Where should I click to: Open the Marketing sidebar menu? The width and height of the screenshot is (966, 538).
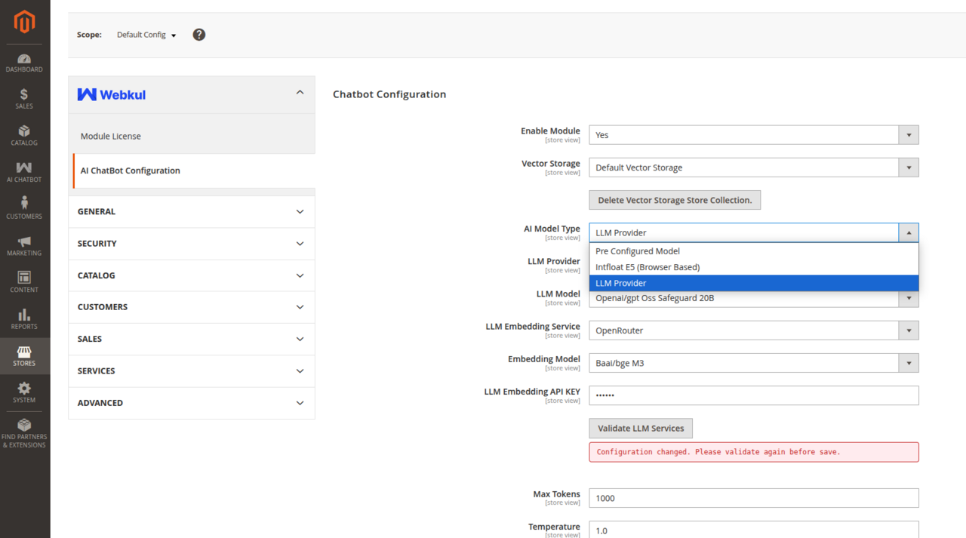coord(24,246)
